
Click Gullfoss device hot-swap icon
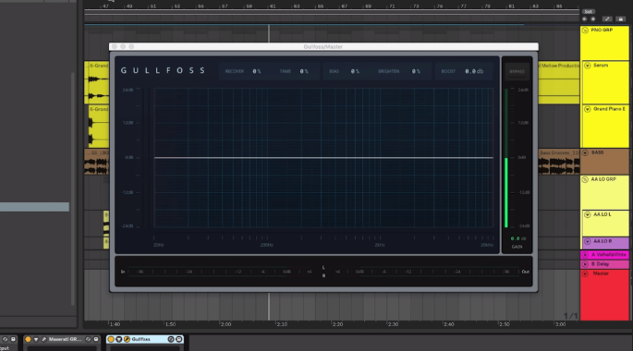171,339
